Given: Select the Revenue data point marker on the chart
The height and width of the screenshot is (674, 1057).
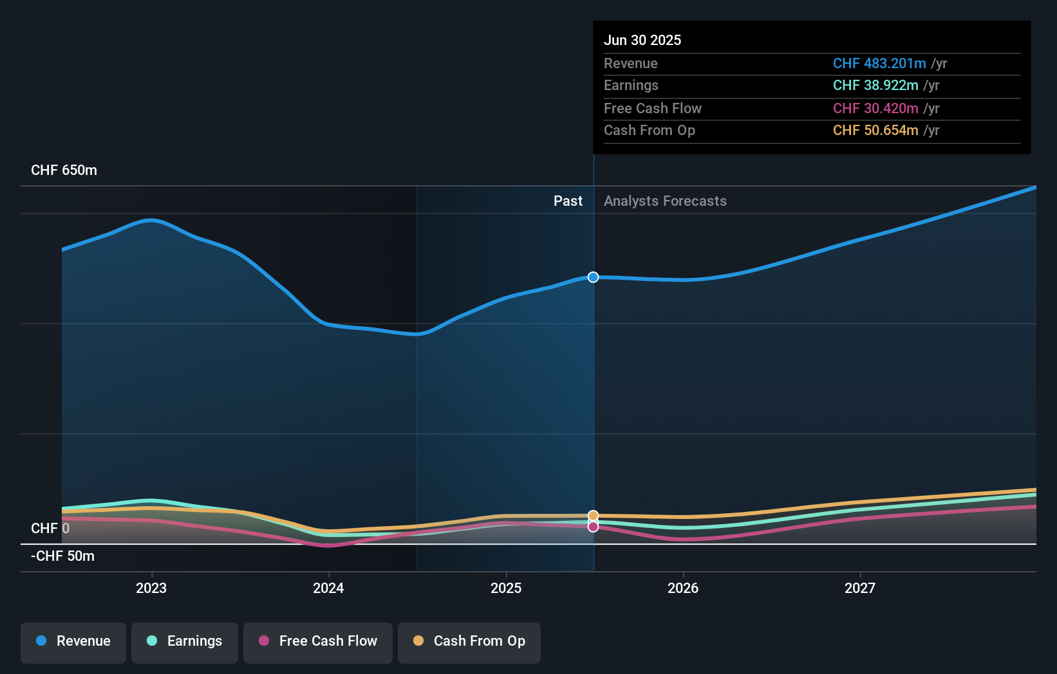Looking at the screenshot, I should tap(592, 277).
